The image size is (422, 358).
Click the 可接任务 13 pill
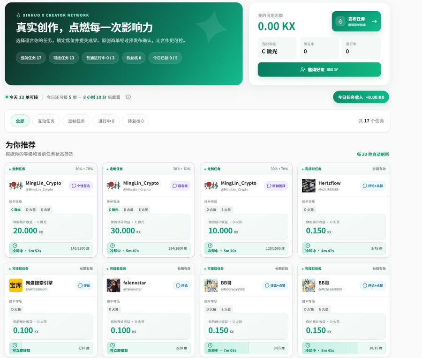point(64,58)
